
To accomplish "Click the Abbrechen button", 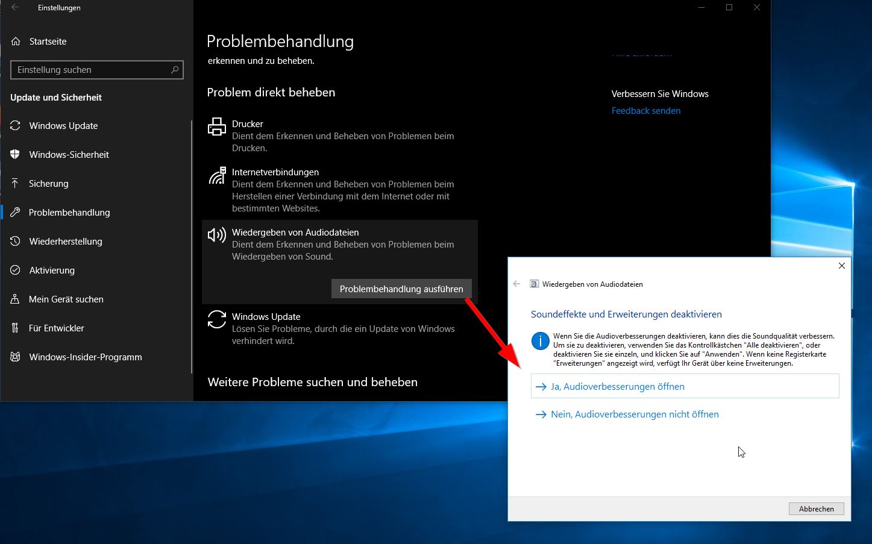I will click(817, 509).
